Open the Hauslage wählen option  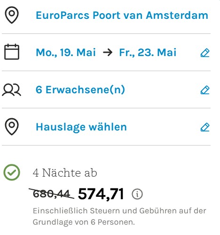[x=81, y=127]
